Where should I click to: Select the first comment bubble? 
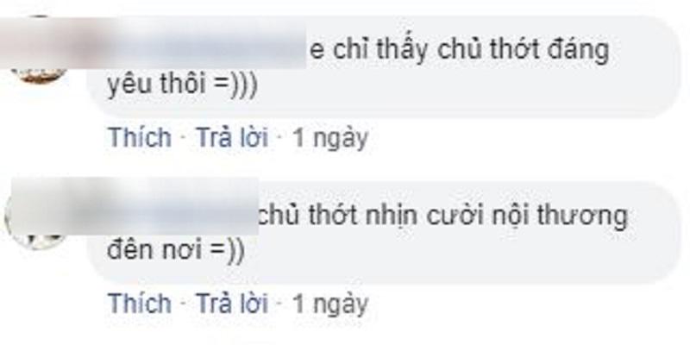(383, 67)
